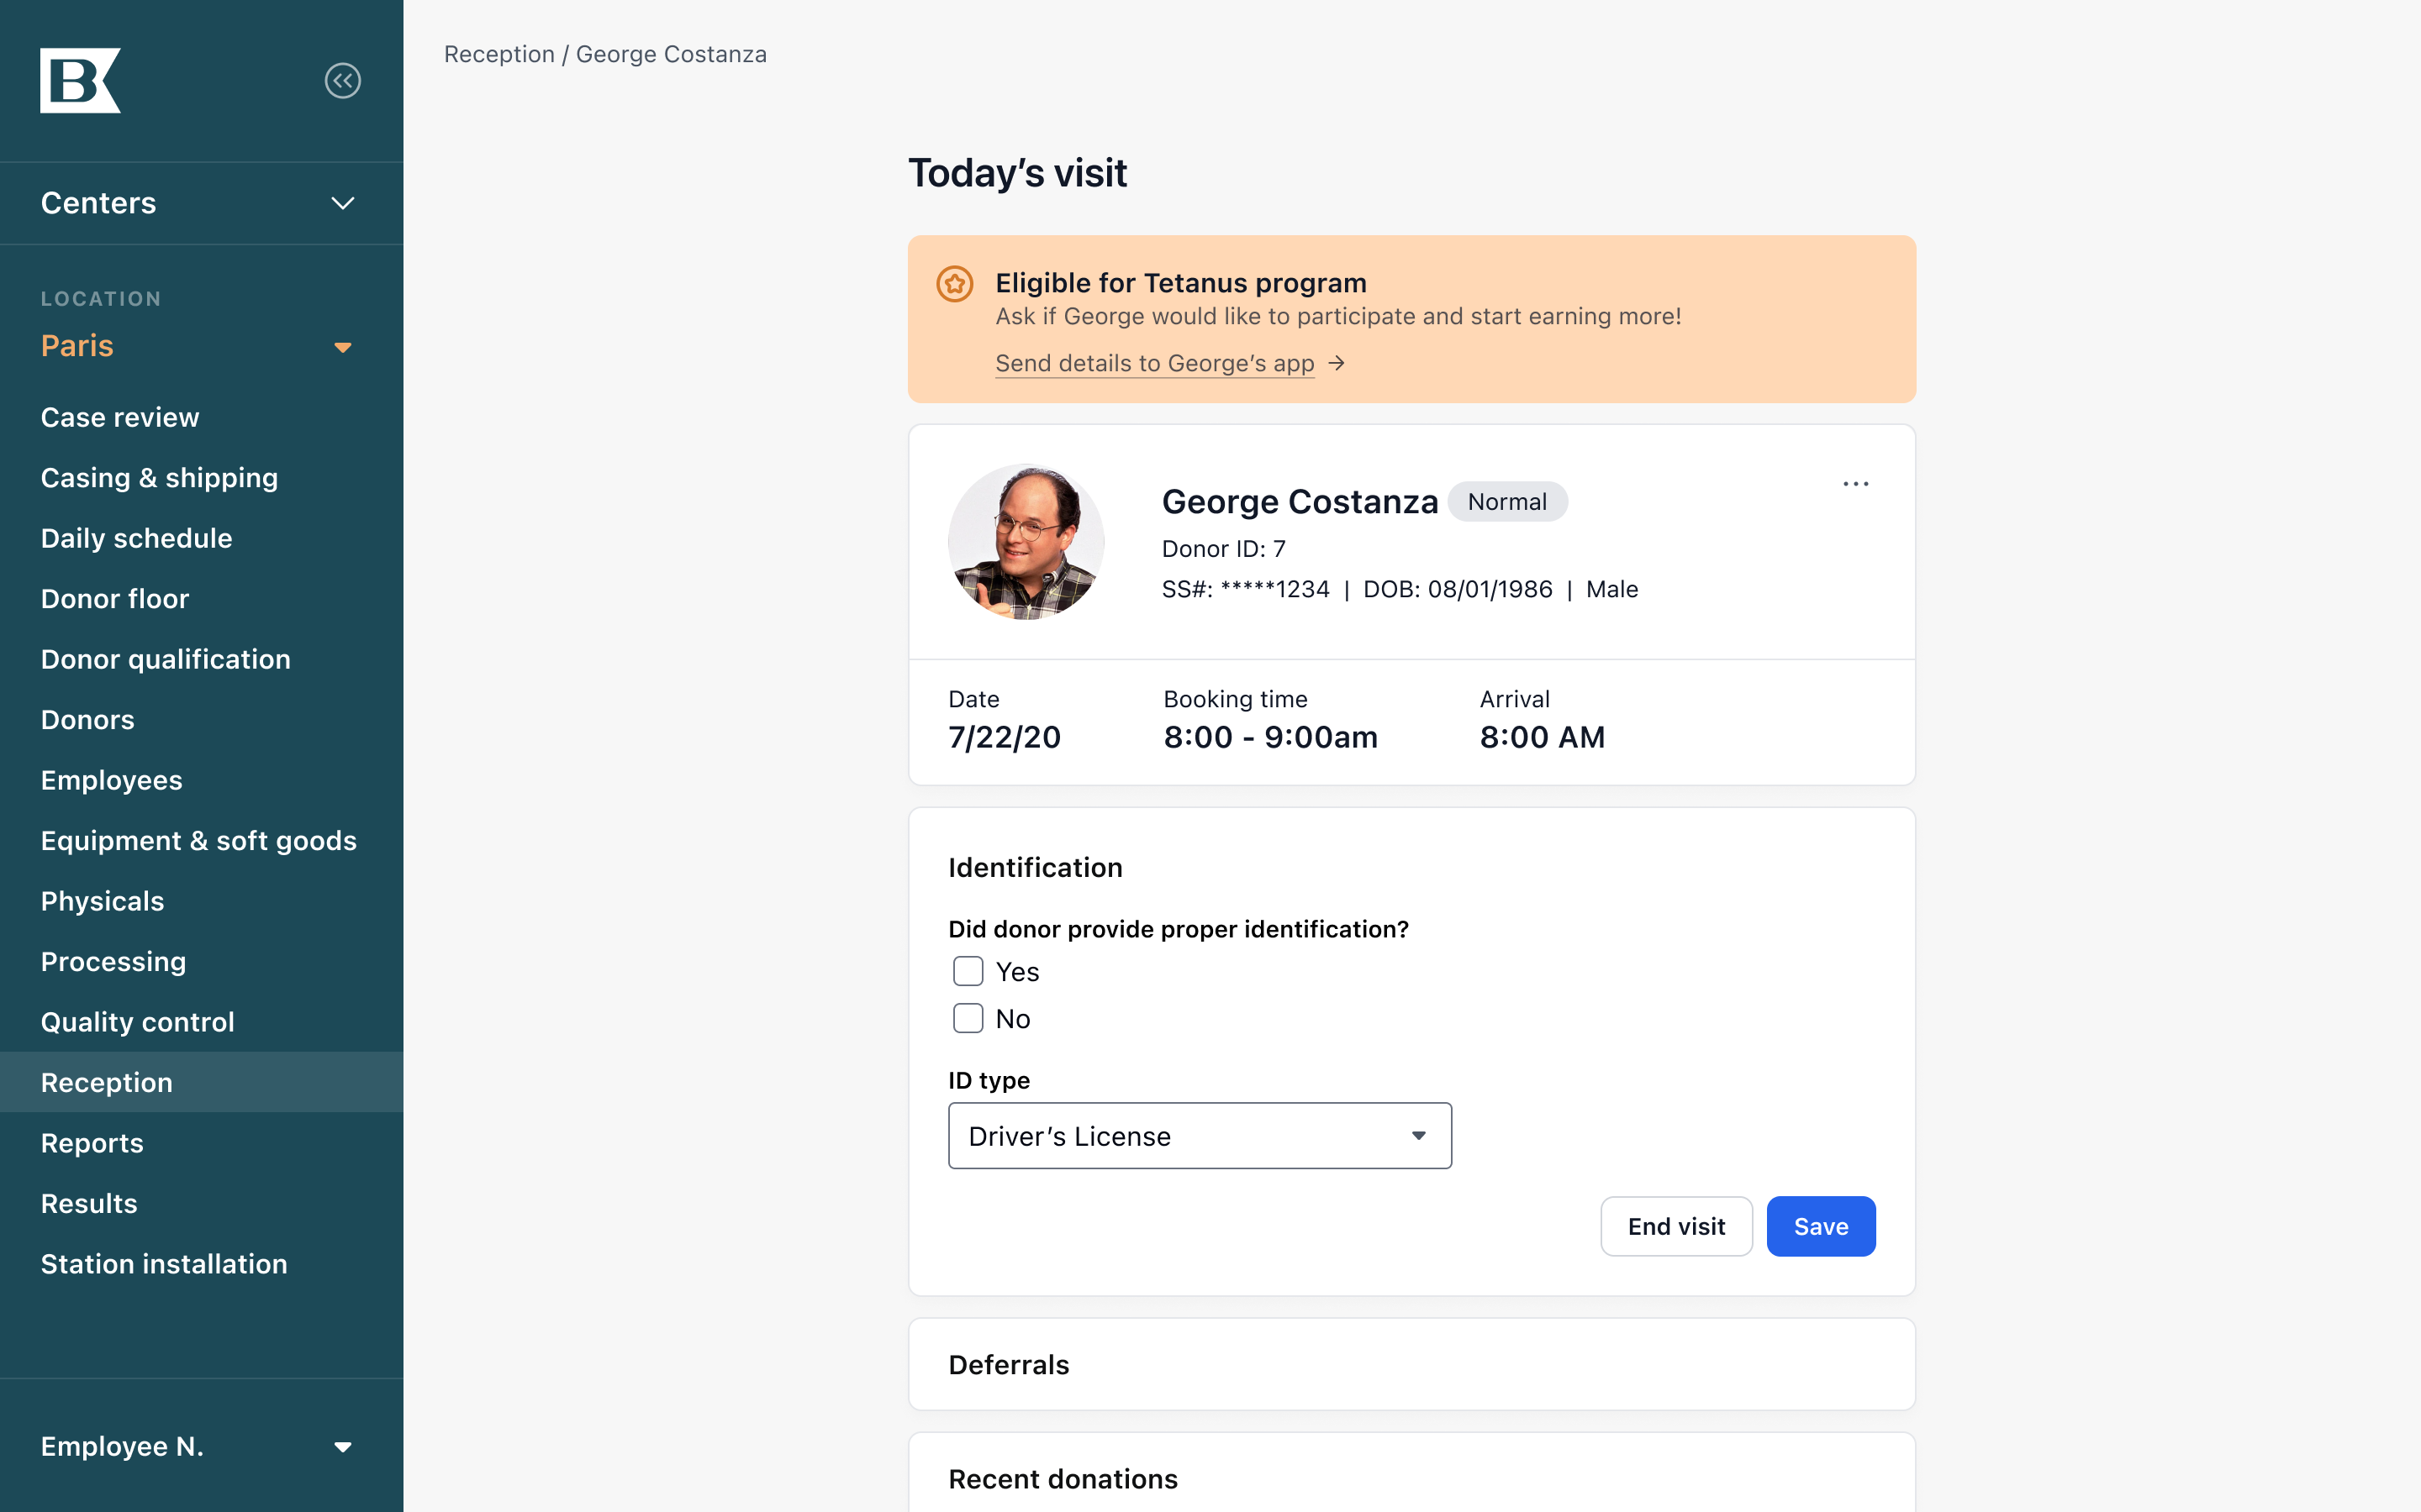Check the No identification checkbox

tap(968, 1018)
